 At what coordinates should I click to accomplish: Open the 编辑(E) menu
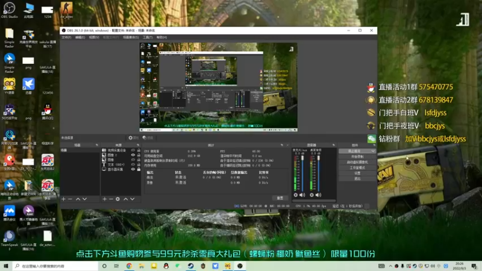(x=80, y=37)
